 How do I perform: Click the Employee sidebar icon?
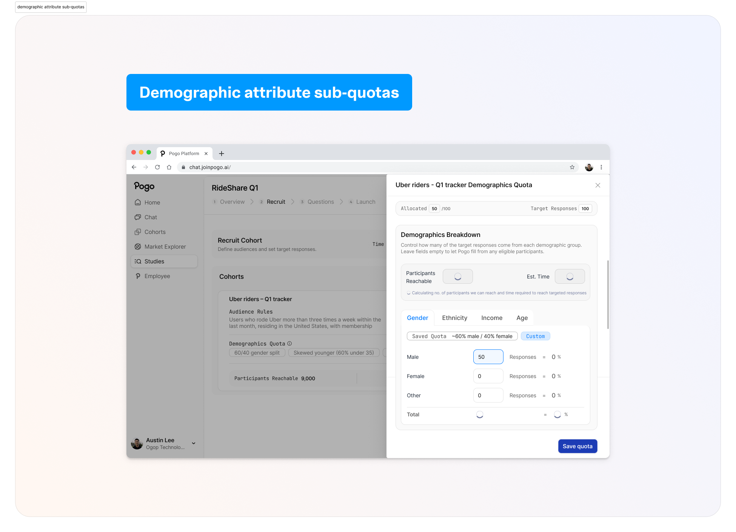138,276
